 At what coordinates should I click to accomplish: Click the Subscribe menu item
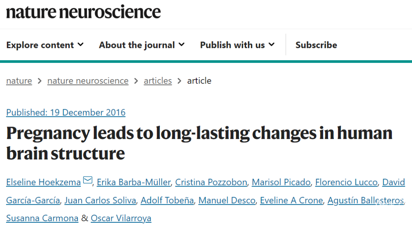click(x=316, y=45)
